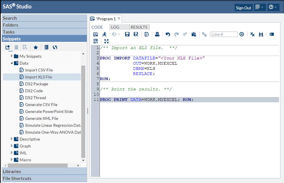Viewport: 284px width, 183px height.
Task: Click the Snippets panel header
Action: click(44, 39)
